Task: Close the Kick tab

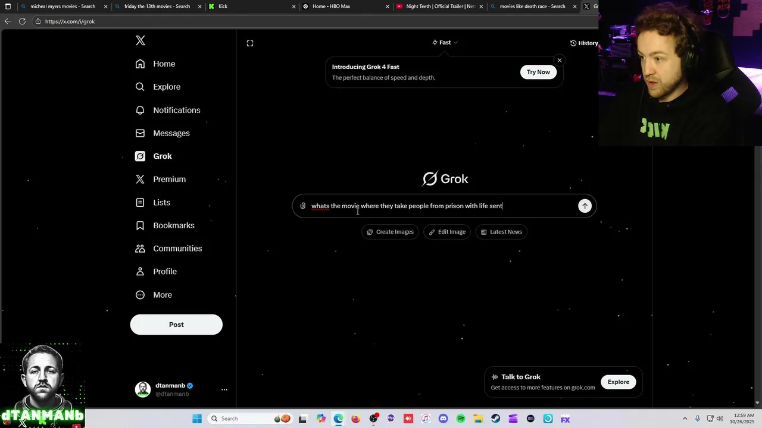Action: (x=293, y=7)
